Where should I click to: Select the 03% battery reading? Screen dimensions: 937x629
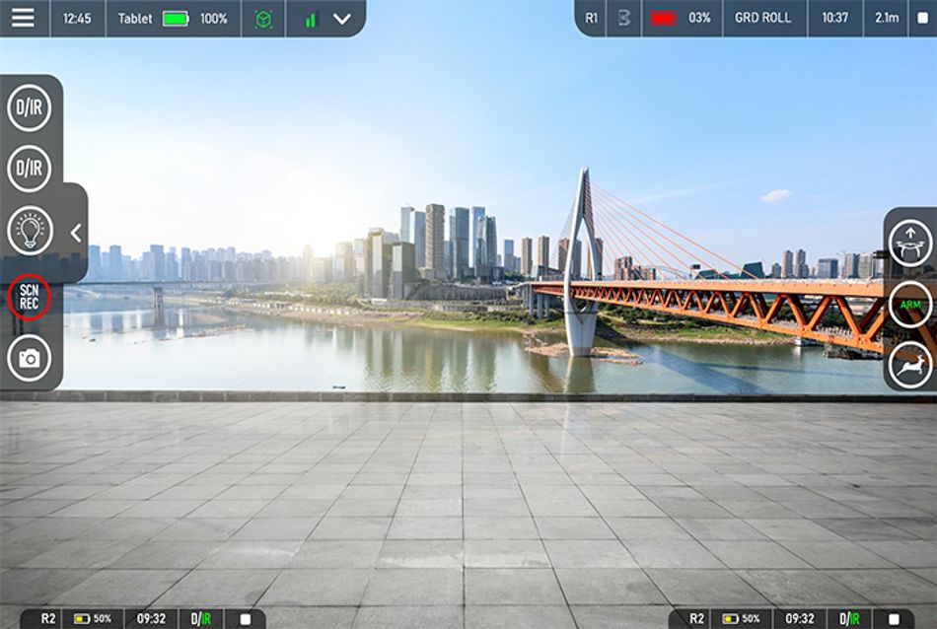[699, 18]
